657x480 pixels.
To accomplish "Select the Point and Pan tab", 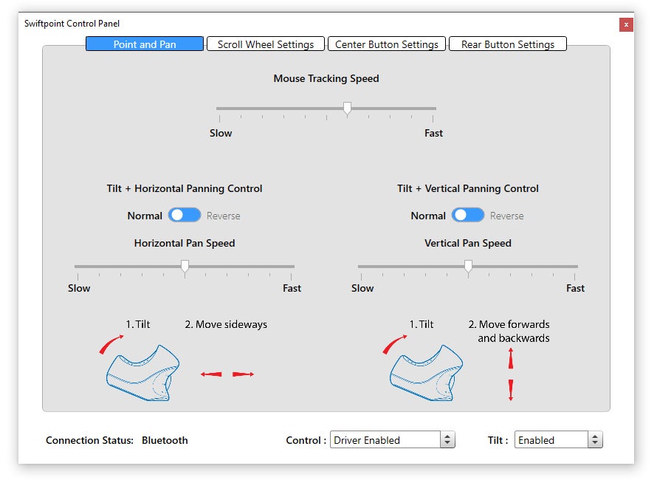I will point(145,44).
